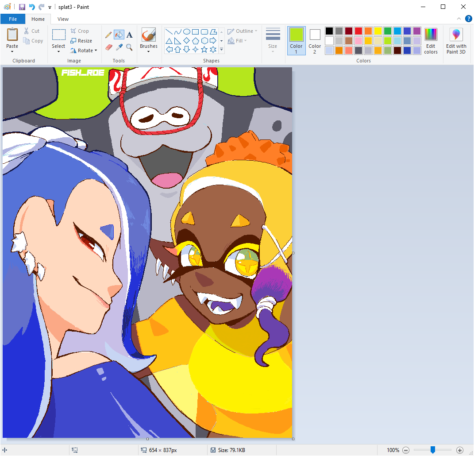474x456 pixels.
Task: Collapse the ribbon with the chevron
Action: 459,19
